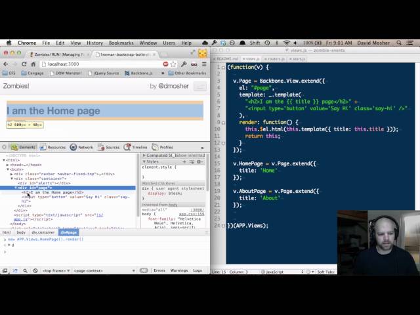Show more DevTools panels with the overflow arrow
Viewport: 420px width, 315px height.
(203, 148)
